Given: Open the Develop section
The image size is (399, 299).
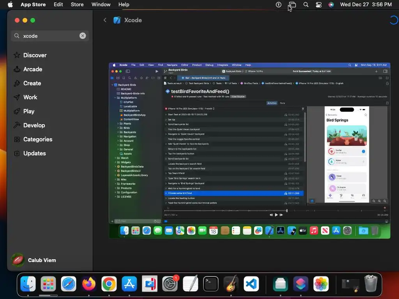Looking at the screenshot, I should tap(34, 125).
